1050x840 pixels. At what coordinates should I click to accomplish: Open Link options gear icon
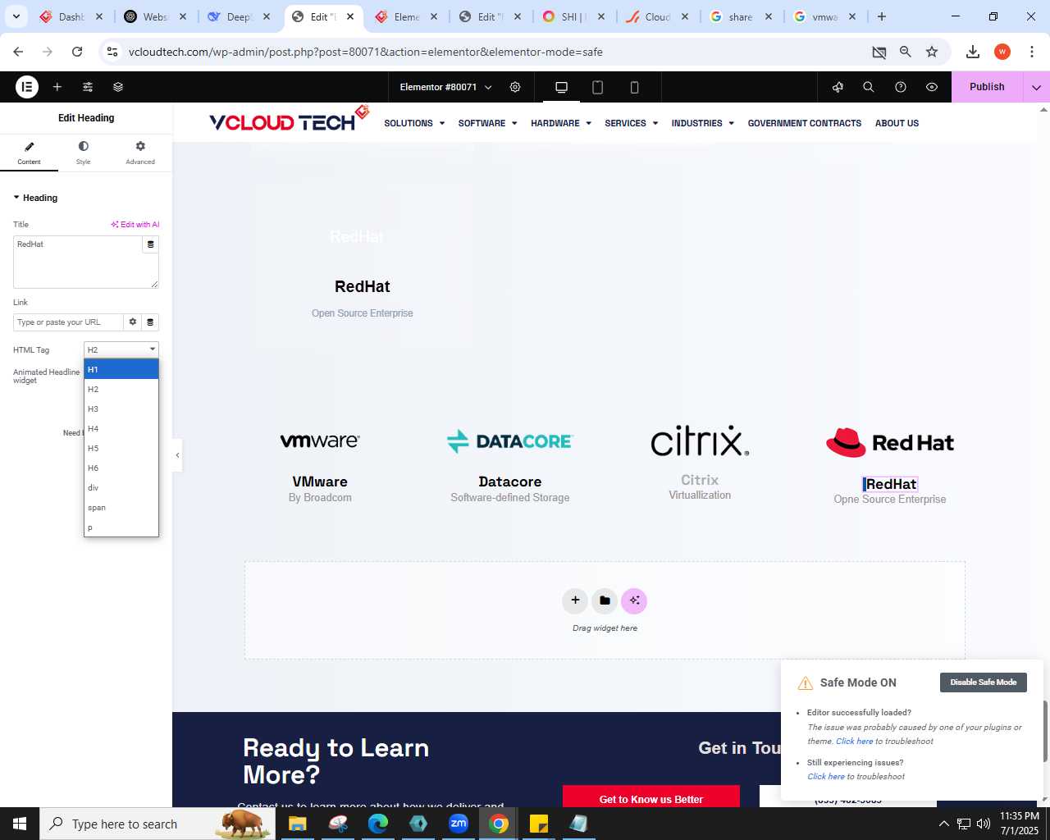[133, 322]
